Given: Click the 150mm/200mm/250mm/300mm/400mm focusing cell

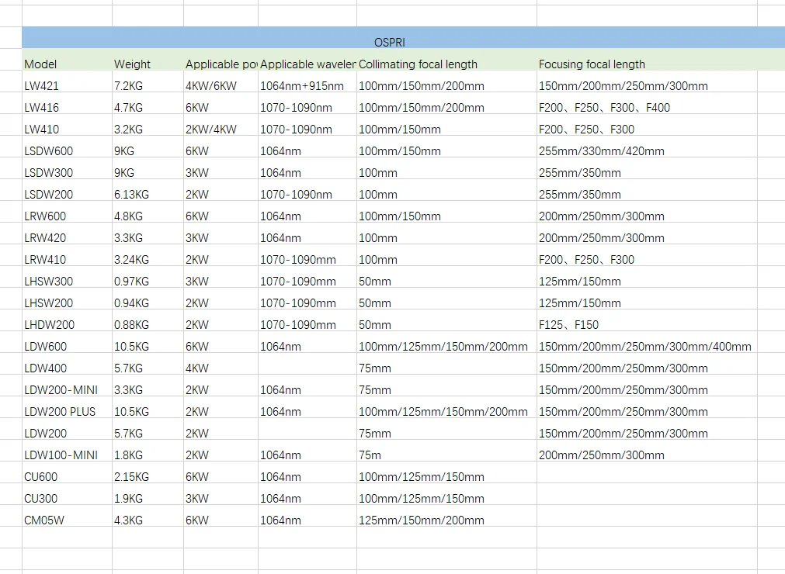Looking at the screenshot, I should [x=647, y=342].
